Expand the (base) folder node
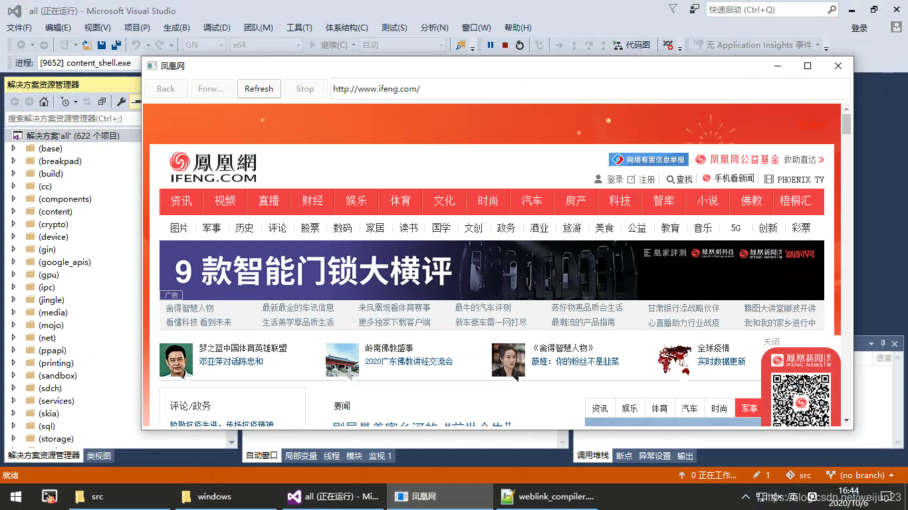908x510 pixels. [x=13, y=149]
